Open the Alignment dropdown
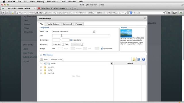The height and width of the screenshot is (103, 184). point(58,44)
